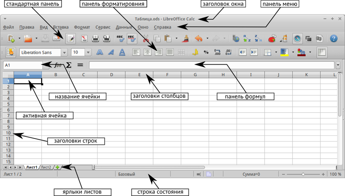This screenshot has width=345, height=196.
Task: Open the font size 10 dropdown
Action: (88, 53)
